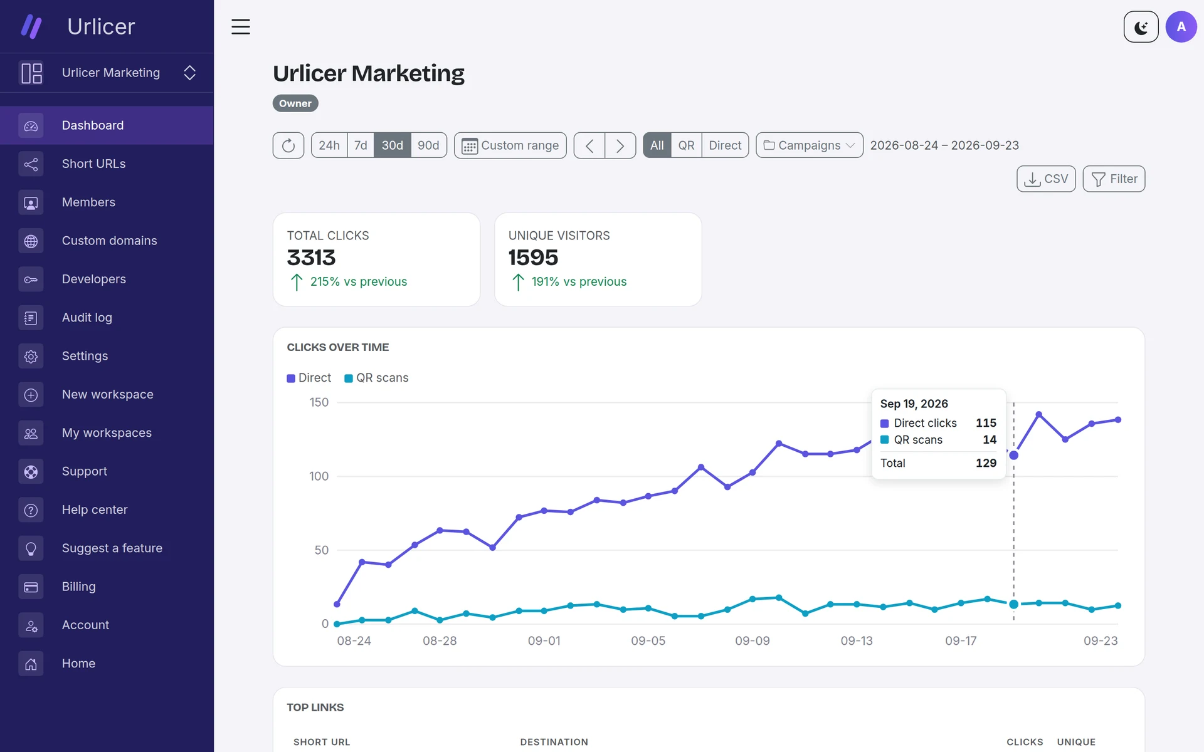
Task: Click the New workspace plus icon
Action: pyautogui.click(x=31, y=395)
